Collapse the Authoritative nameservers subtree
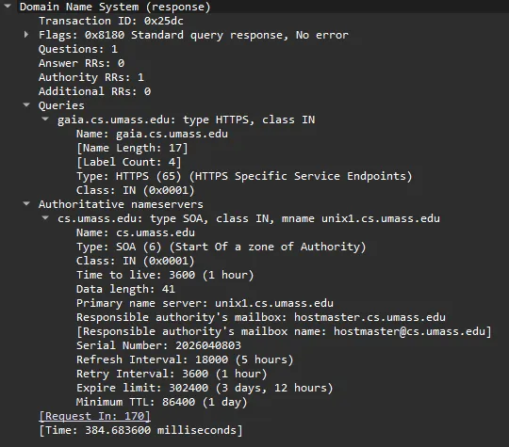This screenshot has height=447, width=509. (26, 203)
